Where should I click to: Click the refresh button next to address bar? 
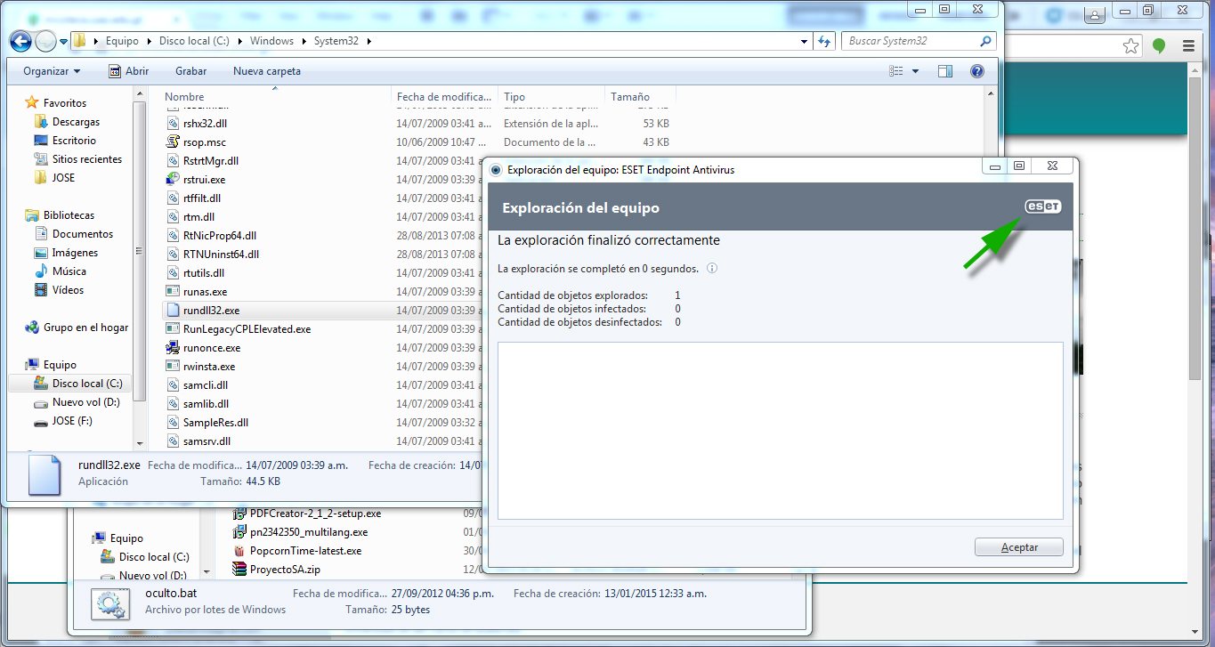824,41
